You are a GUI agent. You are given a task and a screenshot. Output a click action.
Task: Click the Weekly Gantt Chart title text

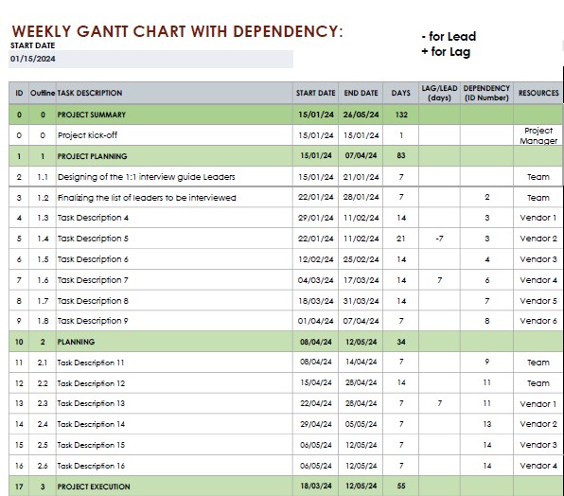[177, 31]
